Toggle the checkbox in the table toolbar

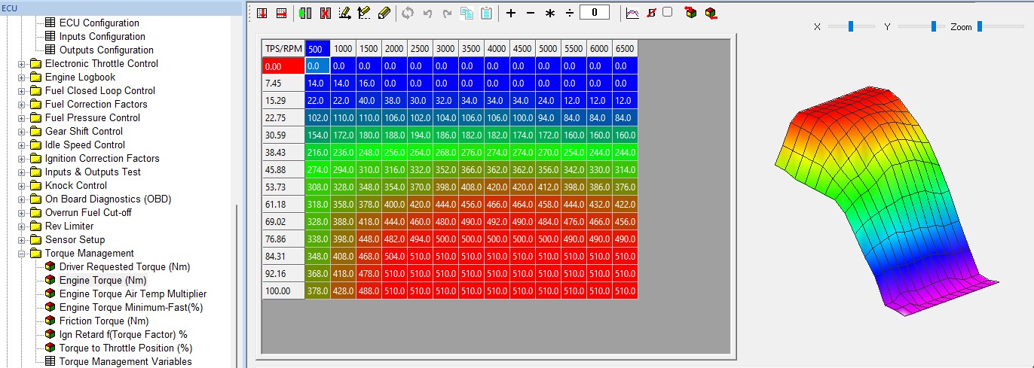(667, 12)
